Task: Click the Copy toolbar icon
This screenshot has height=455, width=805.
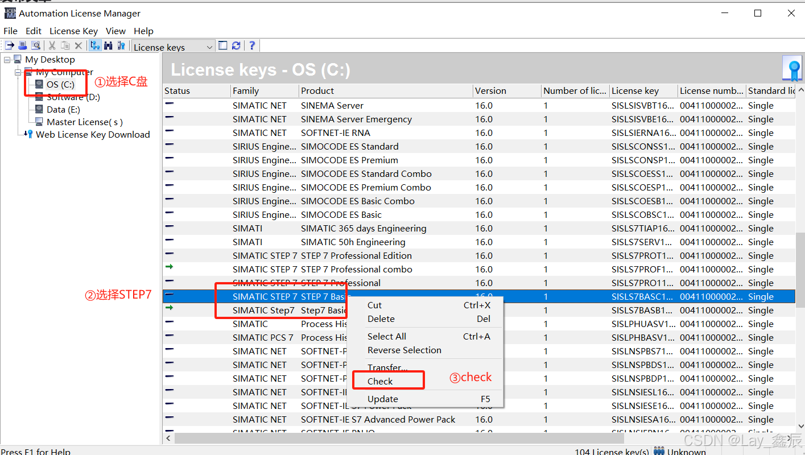Action: [x=65, y=45]
